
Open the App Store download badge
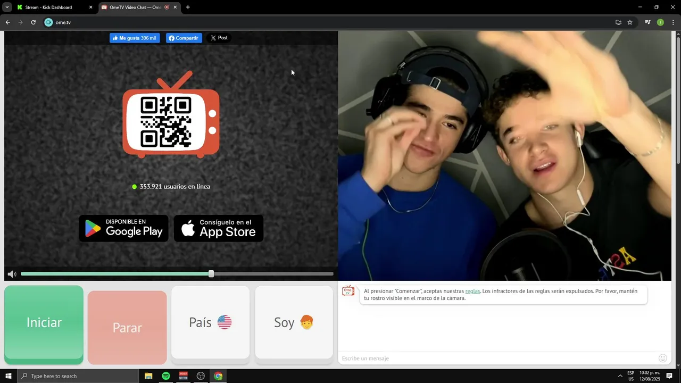(x=219, y=228)
